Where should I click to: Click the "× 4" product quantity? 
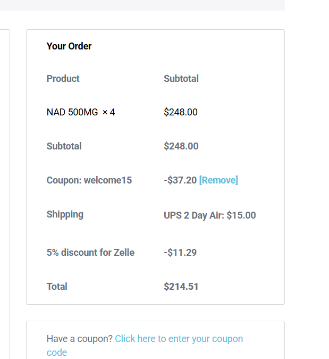(108, 112)
